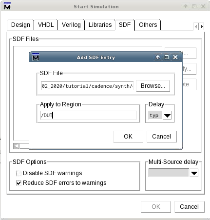Click the horizontal scrollbar left arrow
The height and width of the screenshot is (220, 210).
click(16, 146)
